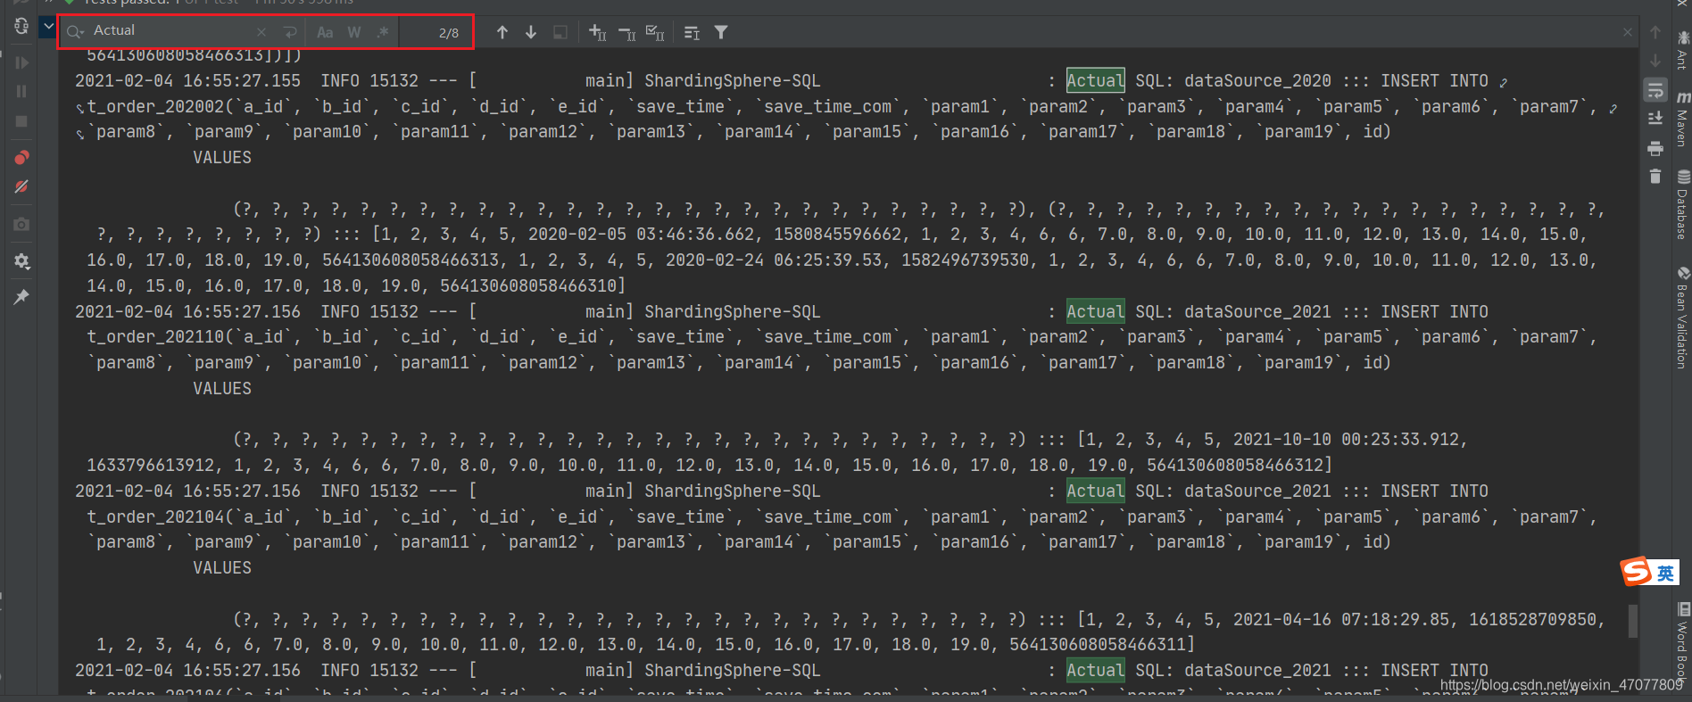
Task: Pause the program in left sidebar
Action: click(x=21, y=92)
